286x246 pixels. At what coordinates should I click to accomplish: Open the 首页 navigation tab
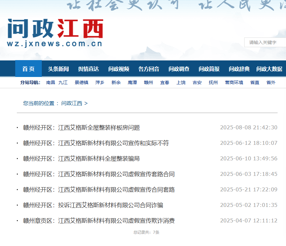[x=29, y=69]
